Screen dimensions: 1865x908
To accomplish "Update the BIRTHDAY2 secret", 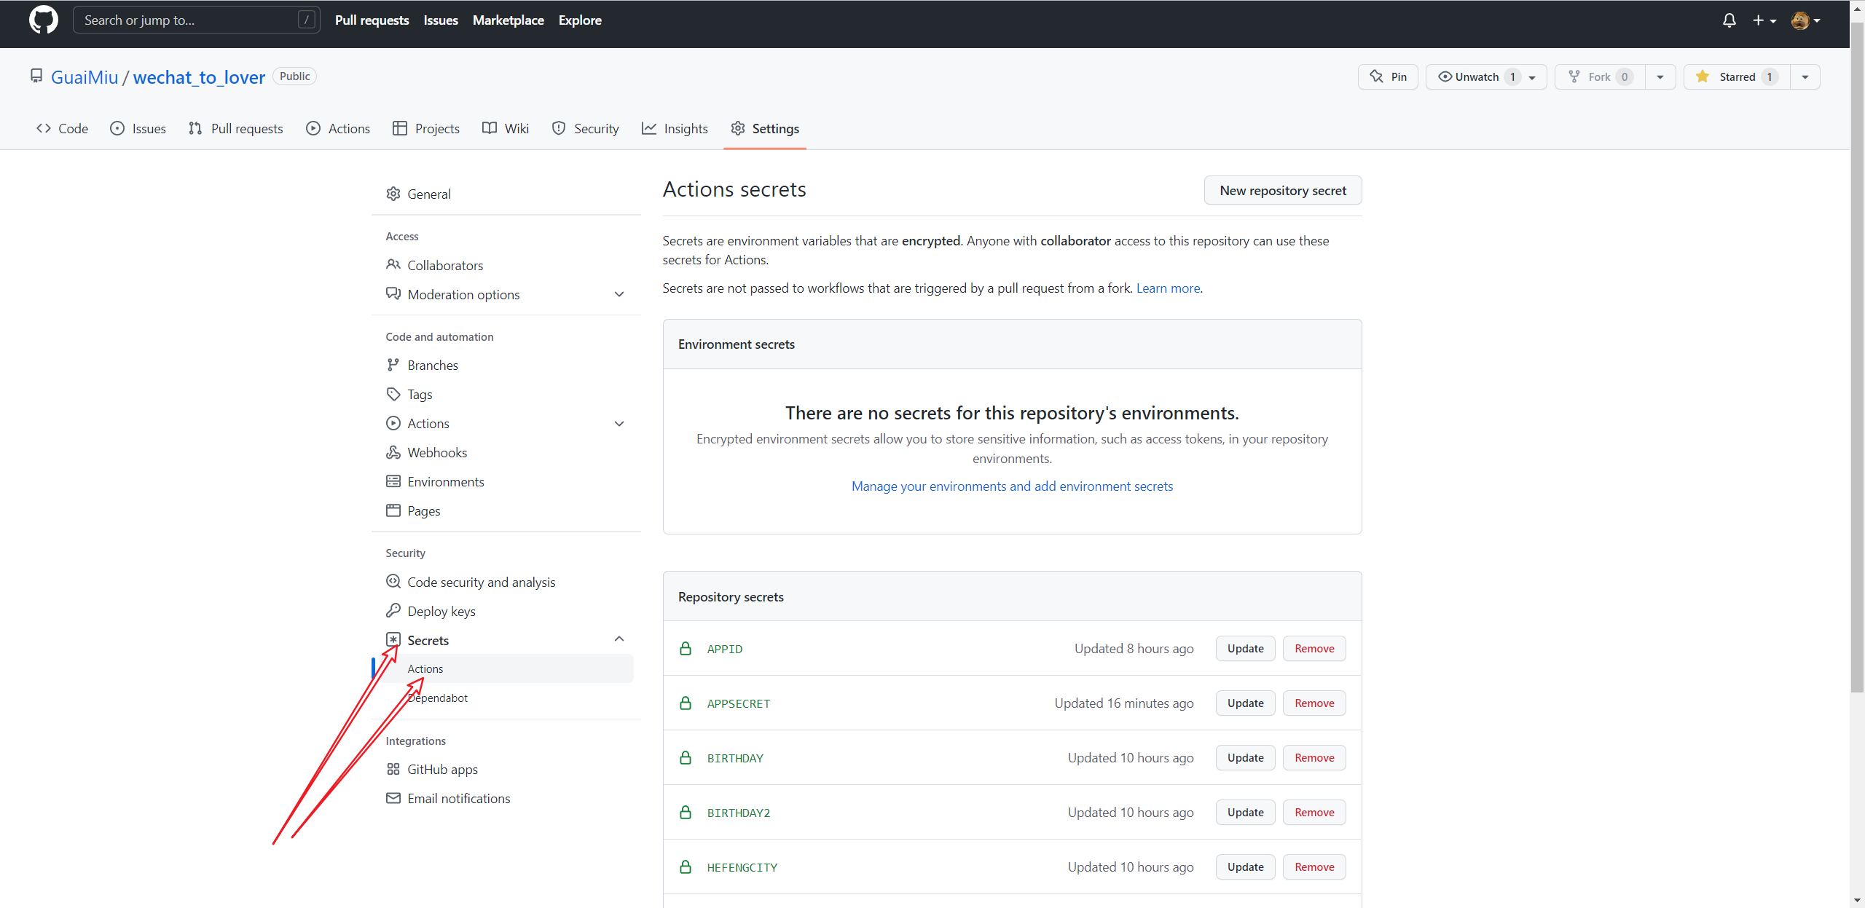I will tap(1245, 812).
